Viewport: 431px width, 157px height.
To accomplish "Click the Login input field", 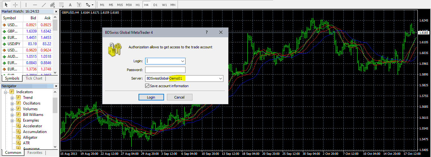I will 162,61.
